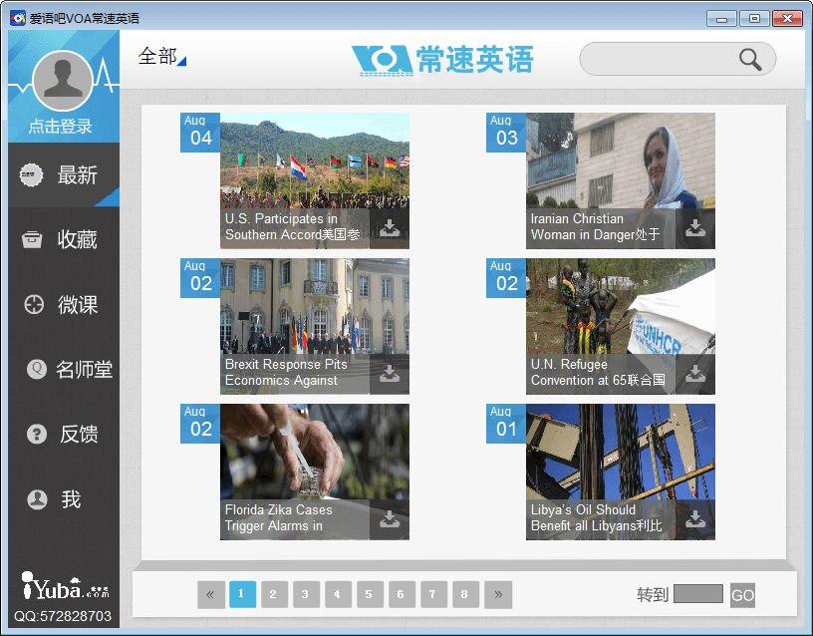Go to page 2 of articles
Viewport: 813px width, 636px height.
(274, 595)
